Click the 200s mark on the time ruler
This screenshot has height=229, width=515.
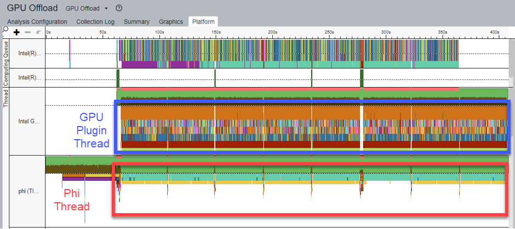[x=272, y=33]
